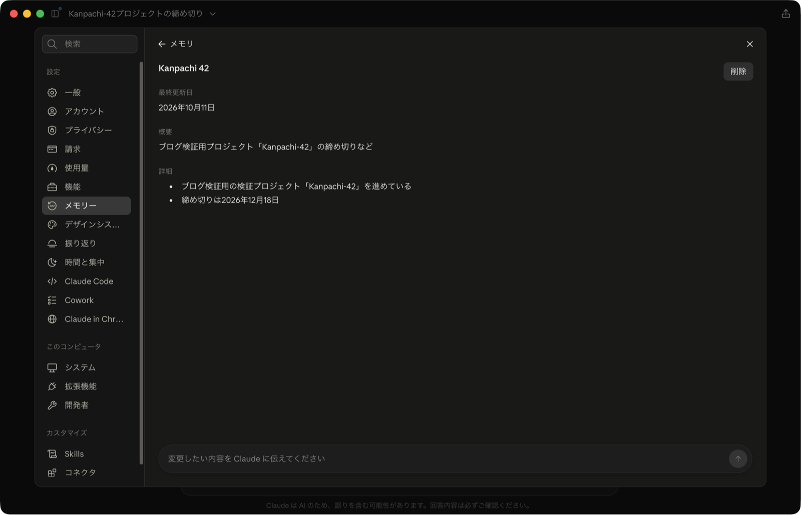Send the message with the up-arrow button
This screenshot has width=801, height=515.
738,458
